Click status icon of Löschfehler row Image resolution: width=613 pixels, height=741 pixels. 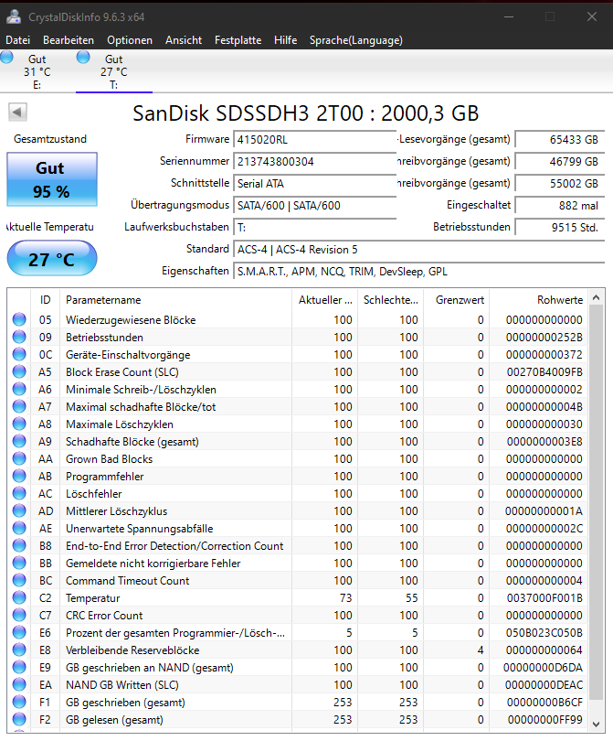[19, 493]
